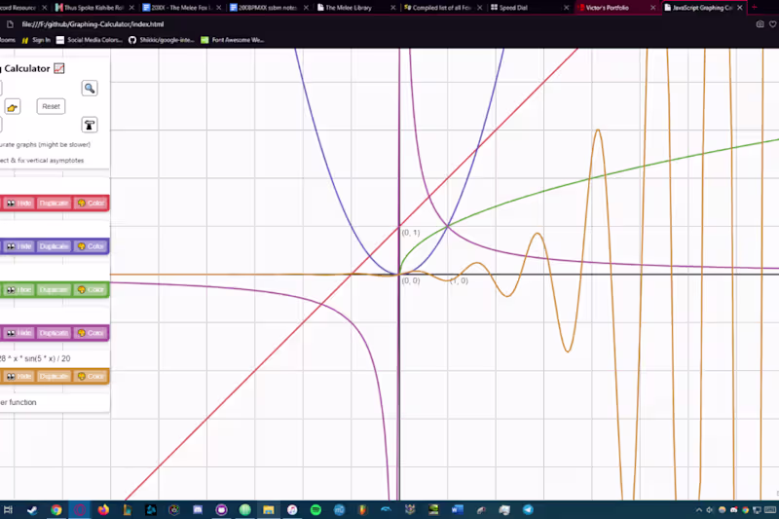Screen dimensions: 779x519
Task: Duplicate the orange sin function
Action: tap(54, 377)
